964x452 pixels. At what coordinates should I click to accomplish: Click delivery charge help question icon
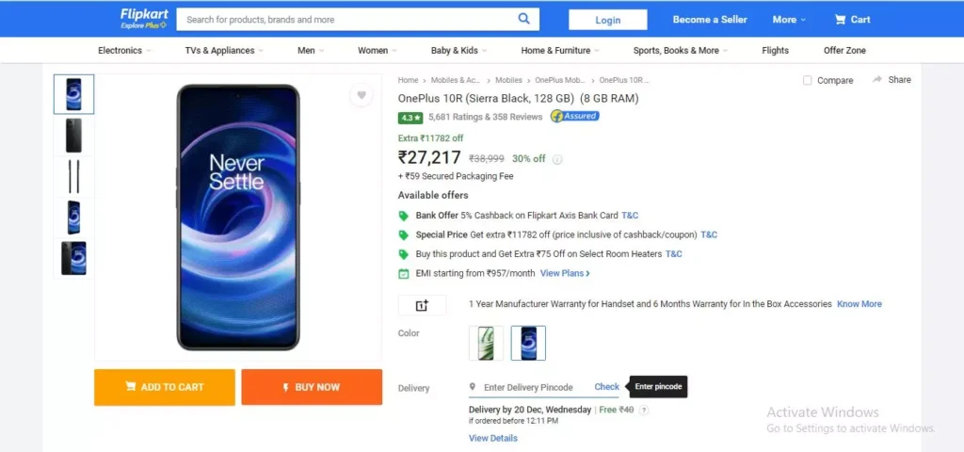tap(644, 411)
